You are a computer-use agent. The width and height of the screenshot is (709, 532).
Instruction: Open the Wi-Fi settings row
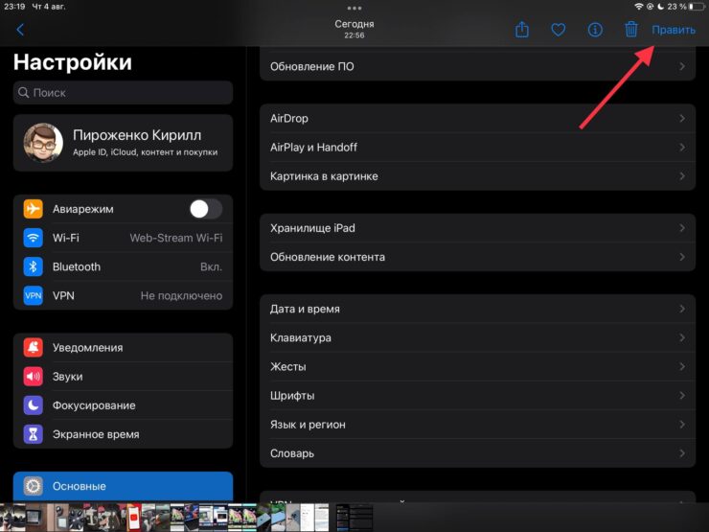[123, 238]
